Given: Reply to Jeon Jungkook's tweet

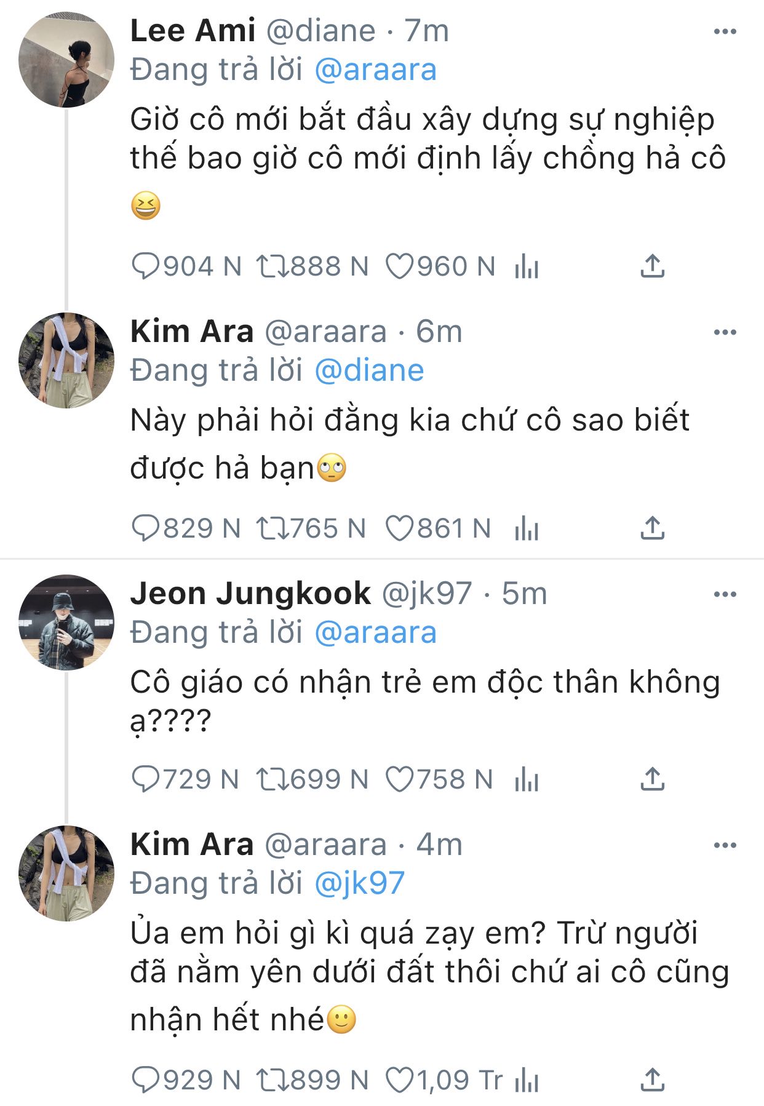Looking at the screenshot, I should coord(145,780).
